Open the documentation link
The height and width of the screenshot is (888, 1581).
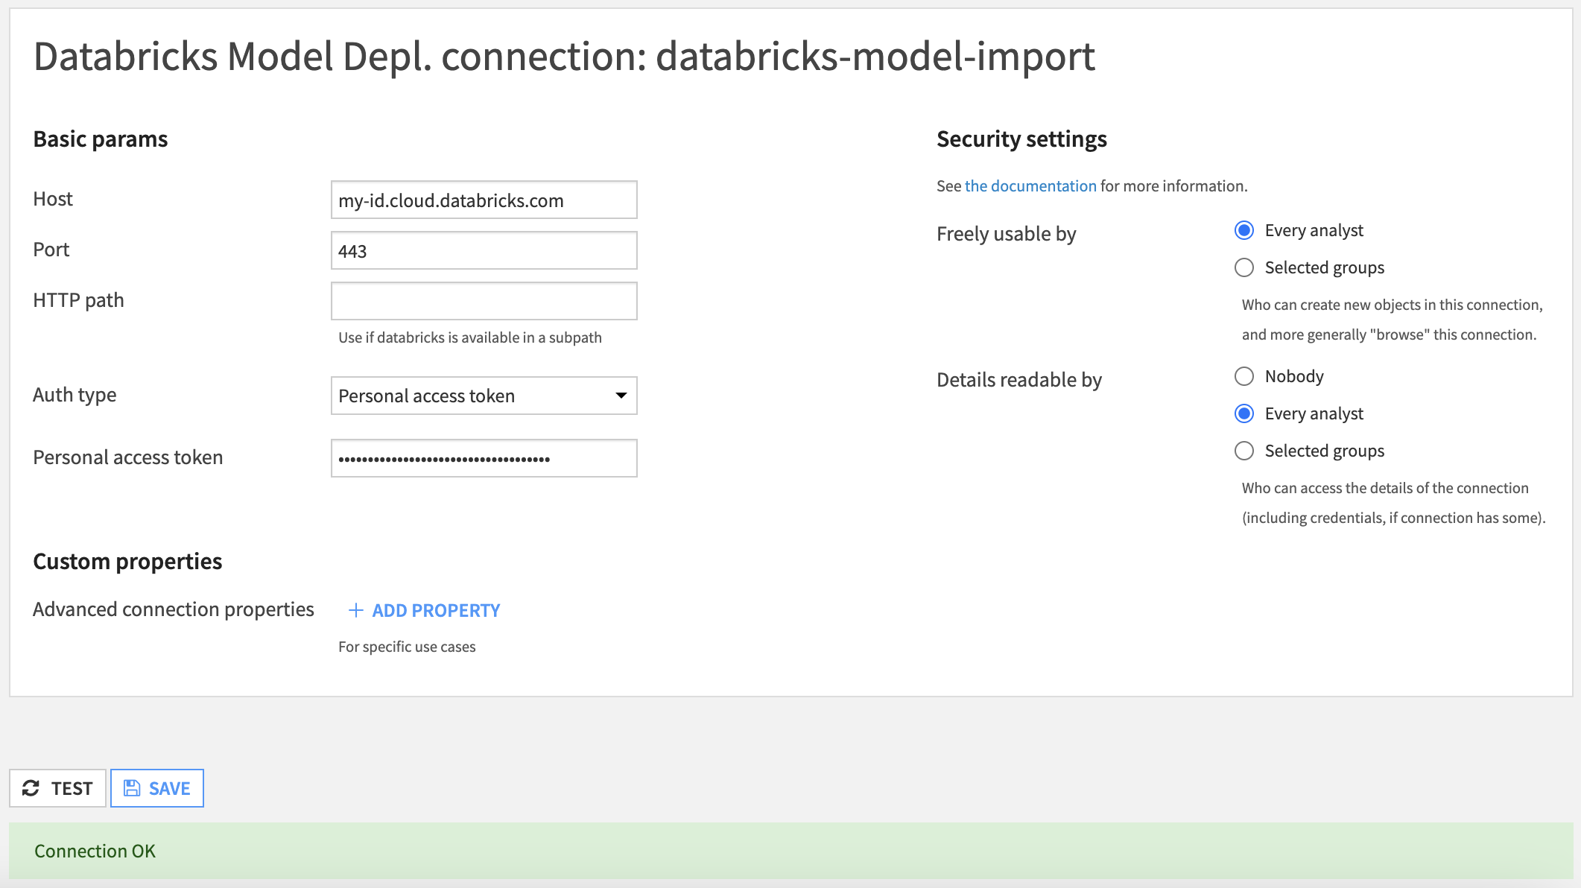(1030, 185)
